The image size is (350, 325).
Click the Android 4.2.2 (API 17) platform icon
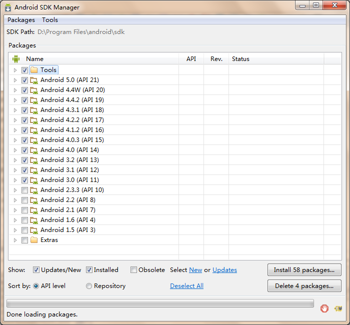tap(34, 120)
